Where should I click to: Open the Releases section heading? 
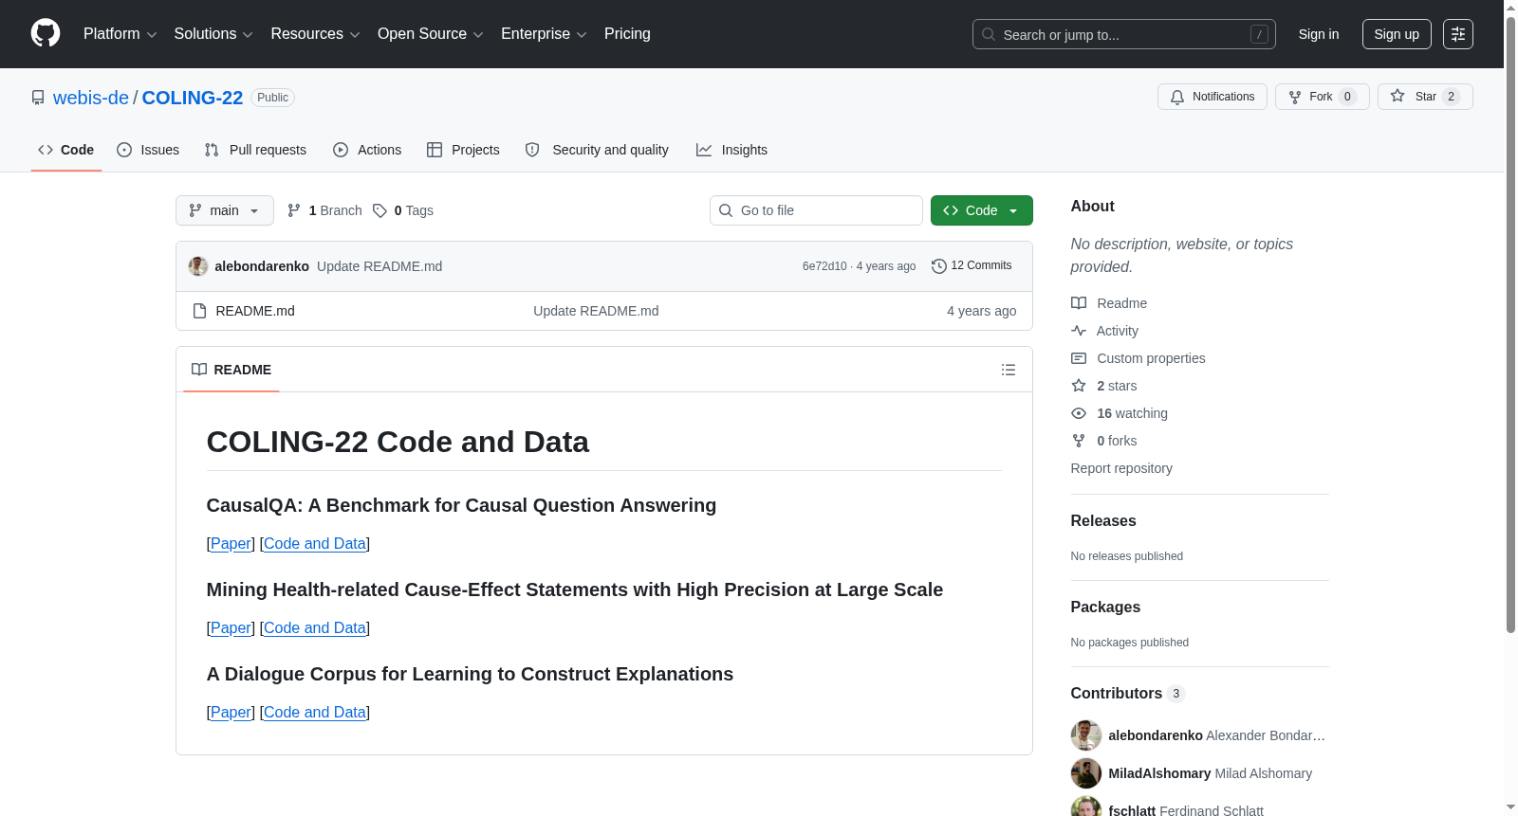click(x=1103, y=520)
